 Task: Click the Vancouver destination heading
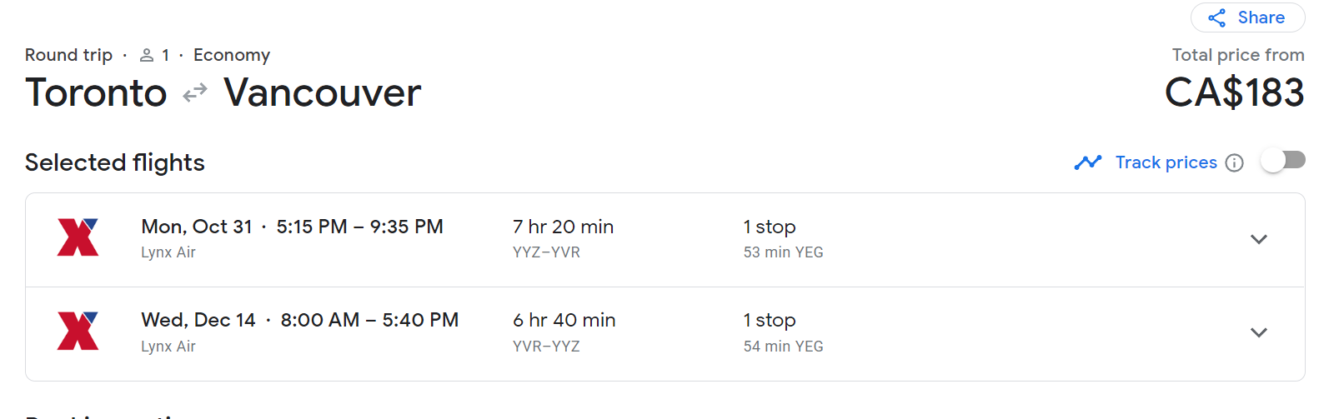[322, 92]
